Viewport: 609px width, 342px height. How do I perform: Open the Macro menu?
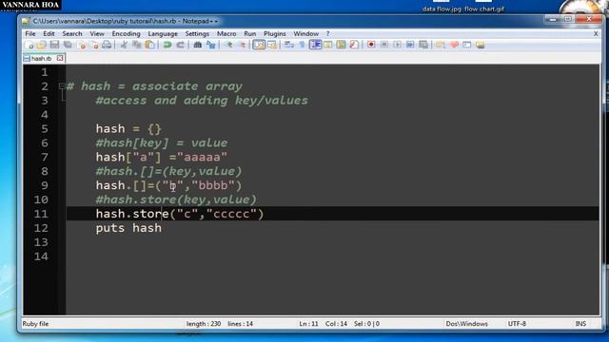[226, 34]
